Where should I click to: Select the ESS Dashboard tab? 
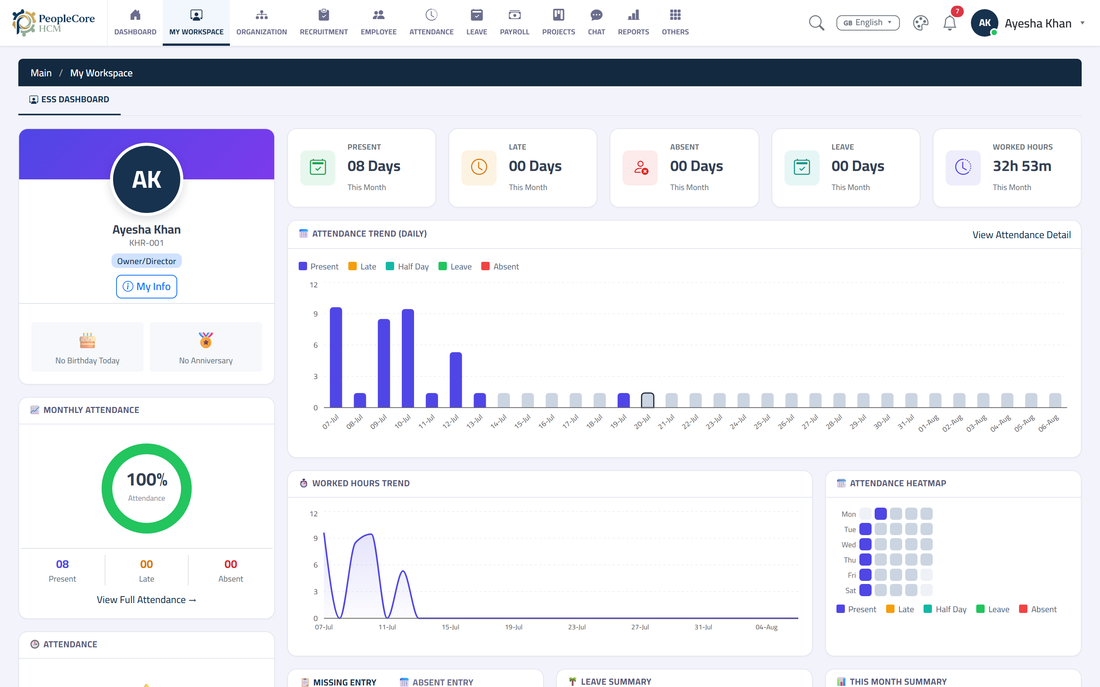tap(70, 100)
